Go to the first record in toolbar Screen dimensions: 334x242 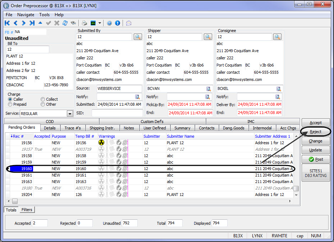[7, 23]
